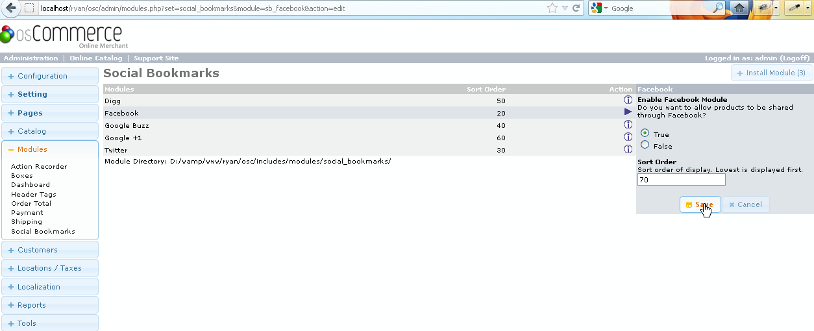814x331 pixels.
Task: Open Support Site in top bar
Action: click(156, 58)
